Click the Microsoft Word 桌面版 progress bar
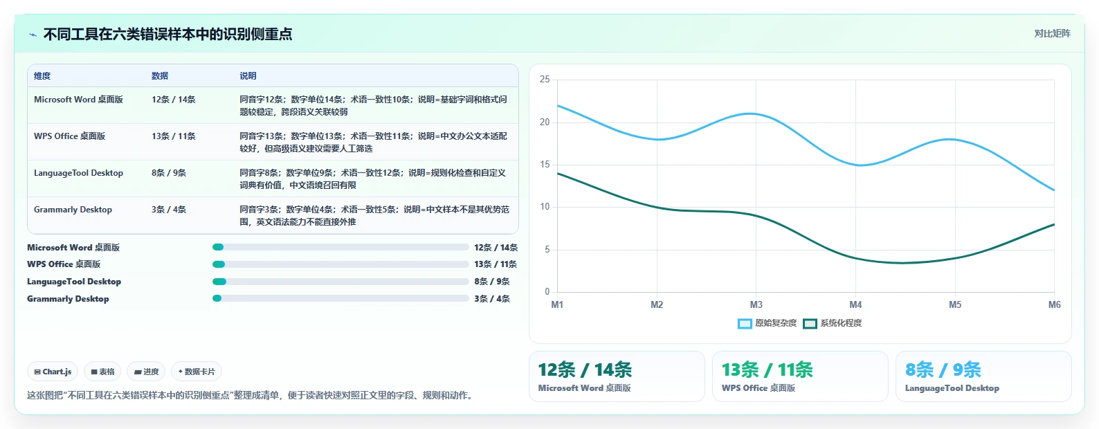The image size is (1099, 429). (x=340, y=247)
